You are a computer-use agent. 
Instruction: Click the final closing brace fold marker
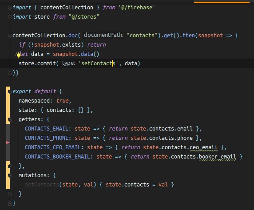point(10,203)
